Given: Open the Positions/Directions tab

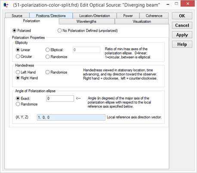Looking at the screenshot, I should pyautogui.click(x=51, y=15).
